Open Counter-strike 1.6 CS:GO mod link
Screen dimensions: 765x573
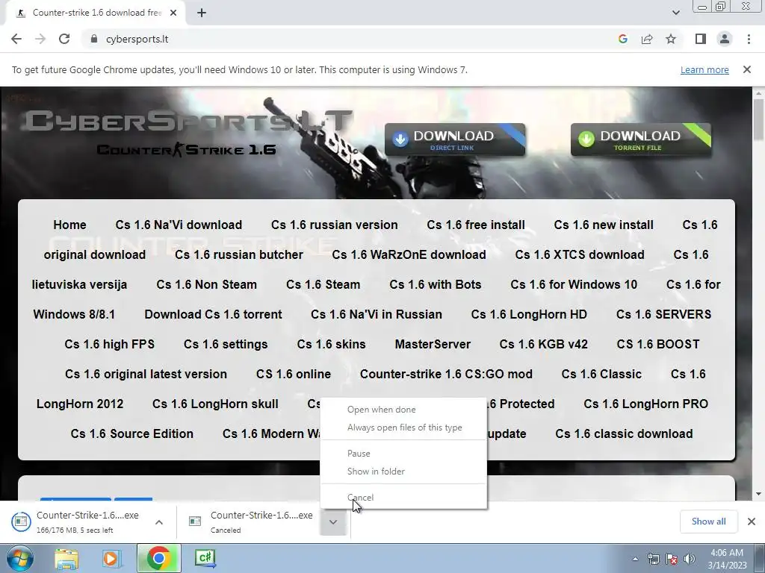(446, 374)
